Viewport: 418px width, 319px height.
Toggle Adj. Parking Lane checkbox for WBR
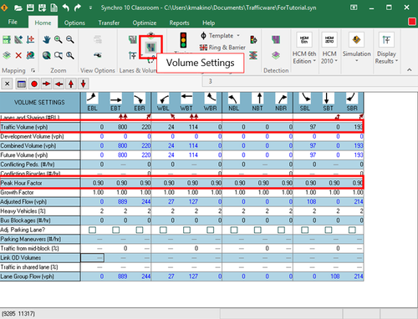click(x=211, y=230)
